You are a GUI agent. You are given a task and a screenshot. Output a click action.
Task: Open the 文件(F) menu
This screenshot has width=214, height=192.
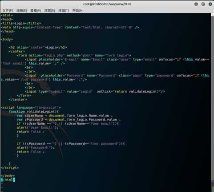tap(8, 11)
